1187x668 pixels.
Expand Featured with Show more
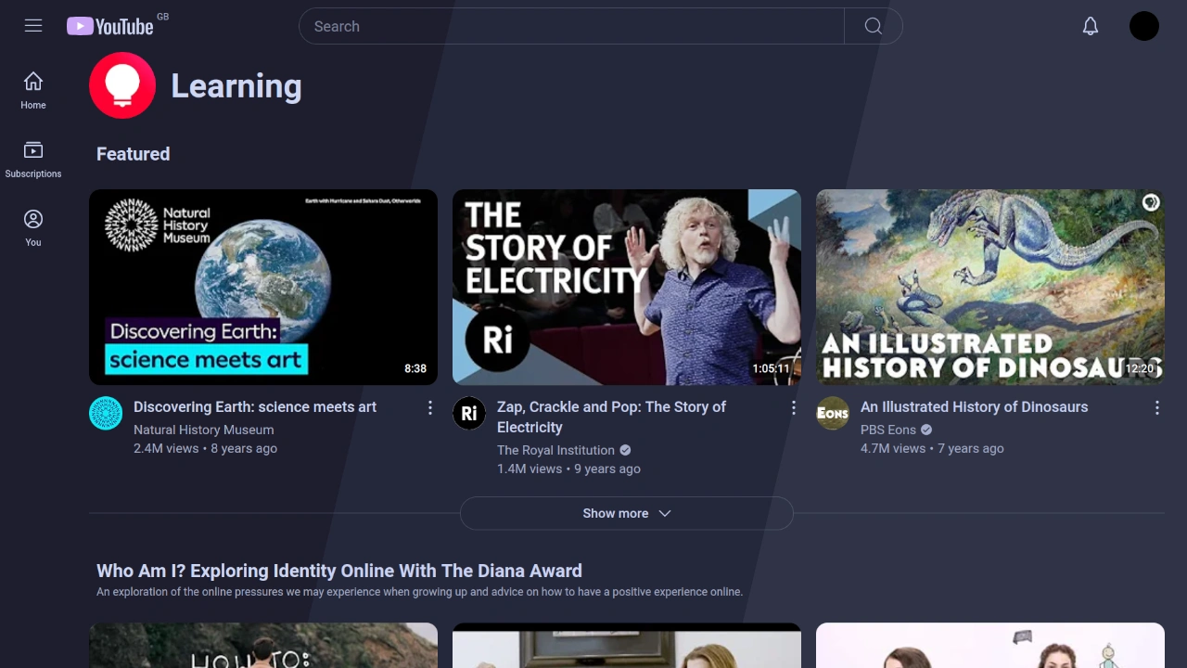(x=627, y=513)
